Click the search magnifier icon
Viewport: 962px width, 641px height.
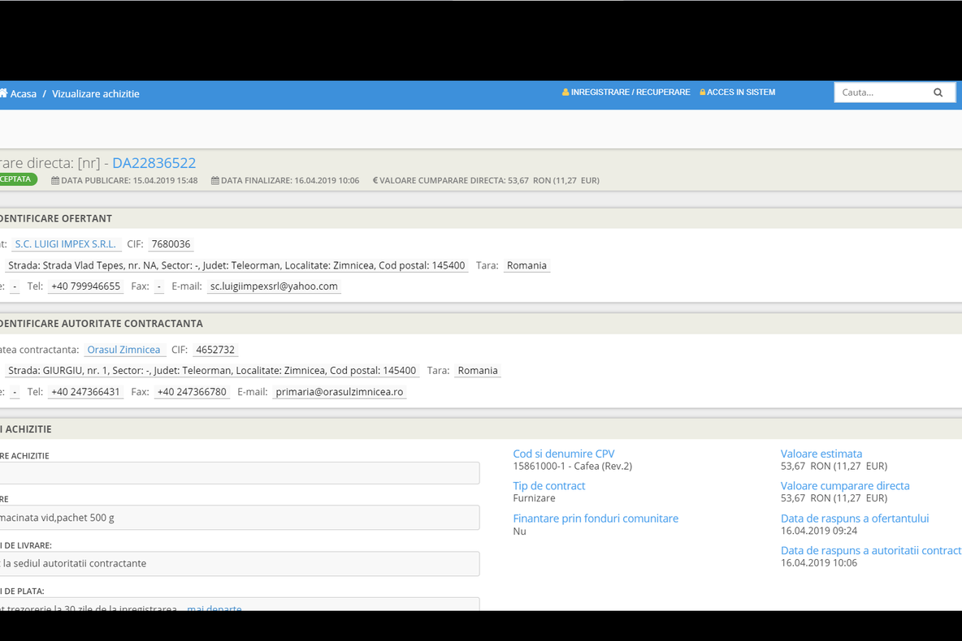938,92
